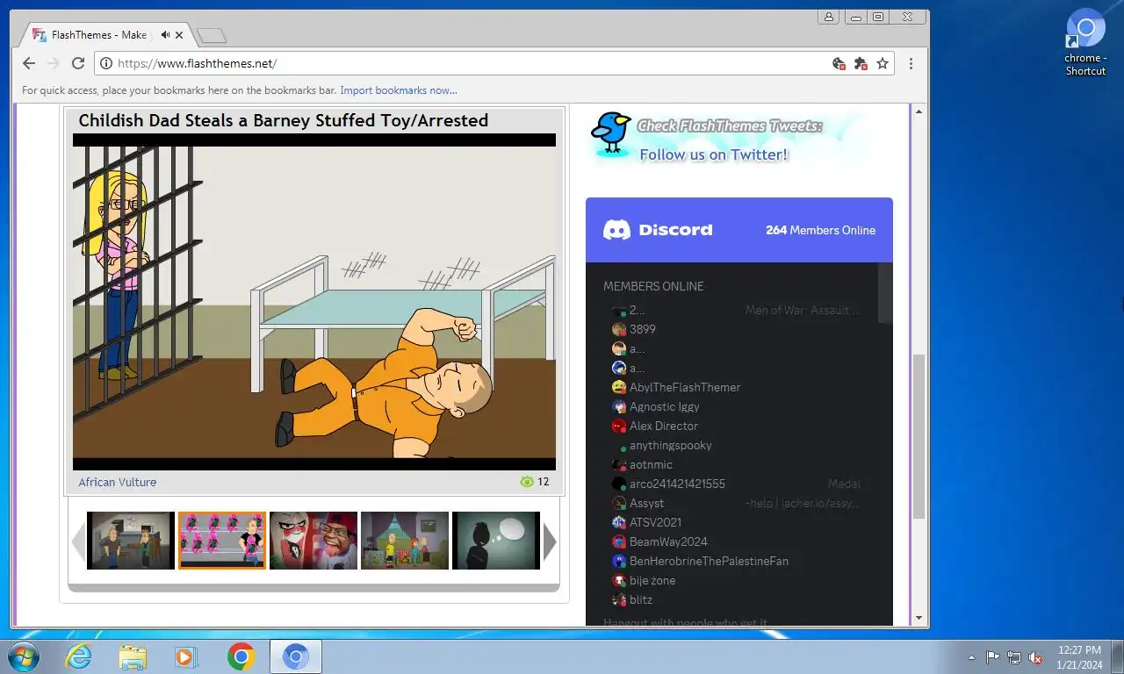This screenshot has width=1124, height=674.
Task: Click the Discord logo in widget header
Action: 658,230
